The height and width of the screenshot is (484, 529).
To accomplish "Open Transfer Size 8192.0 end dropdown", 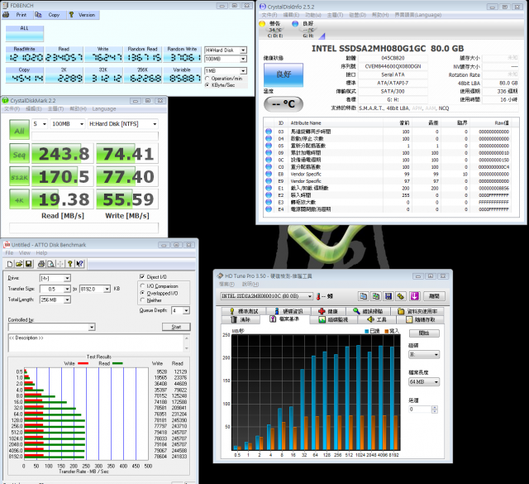I will point(107,289).
